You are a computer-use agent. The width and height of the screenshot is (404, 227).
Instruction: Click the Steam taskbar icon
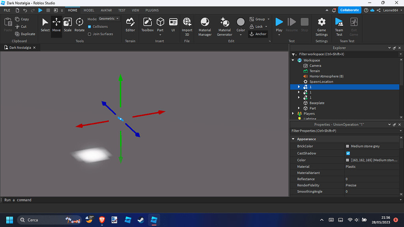[x=141, y=220]
